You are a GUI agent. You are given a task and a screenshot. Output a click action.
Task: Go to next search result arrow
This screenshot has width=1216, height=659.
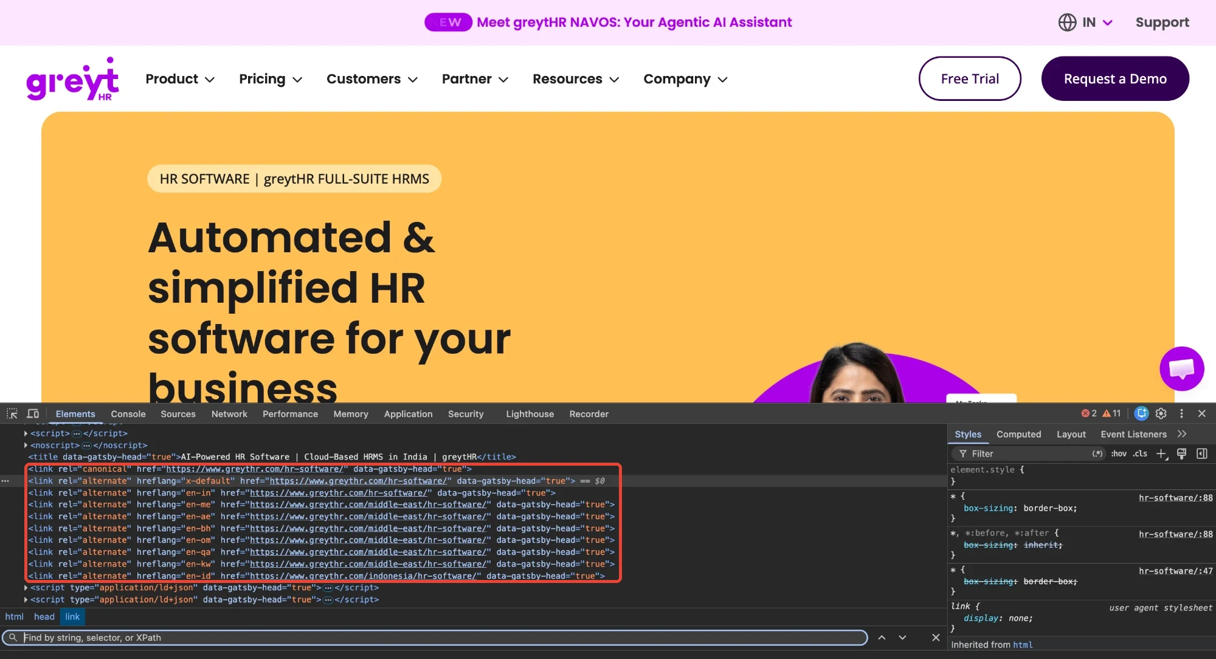click(902, 638)
